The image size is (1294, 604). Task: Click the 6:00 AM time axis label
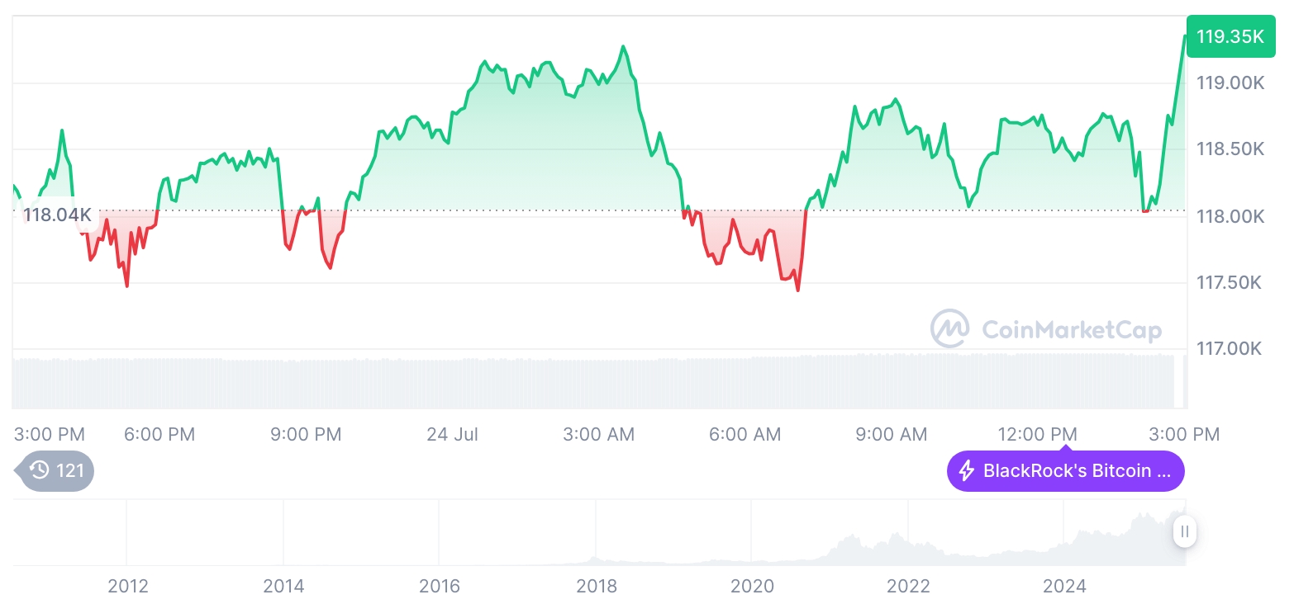click(745, 434)
